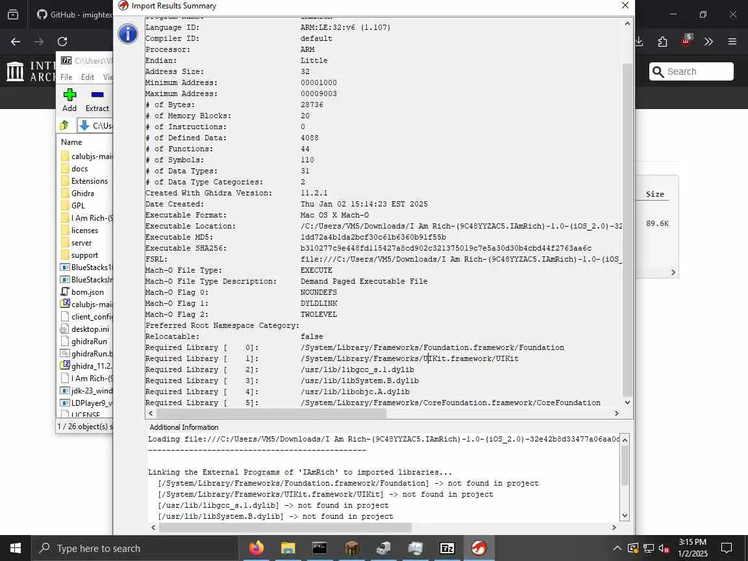Screen dimensions: 748x561
Task: Select desktop.ini file in 7-Zip
Action: [x=90, y=329]
